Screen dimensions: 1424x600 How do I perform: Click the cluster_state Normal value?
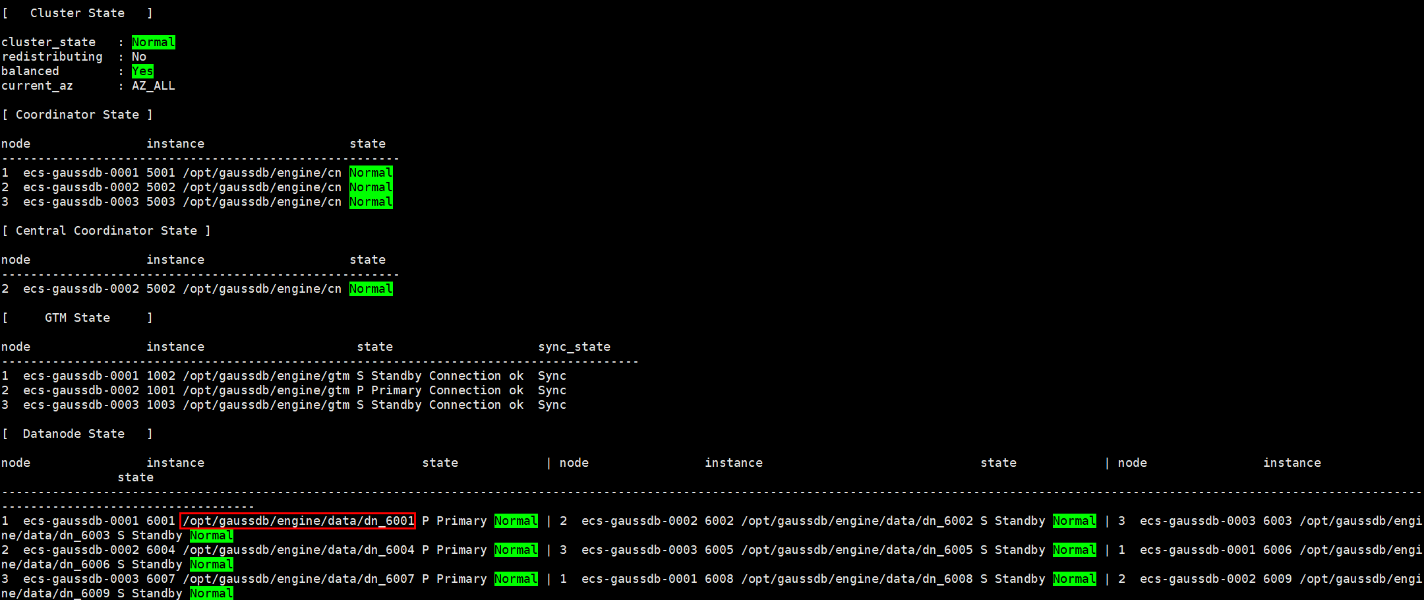(x=154, y=42)
